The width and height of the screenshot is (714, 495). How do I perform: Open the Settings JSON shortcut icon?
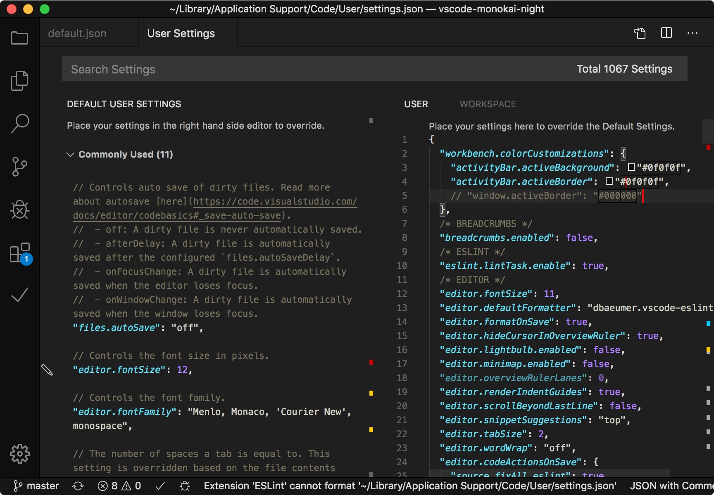tap(640, 33)
